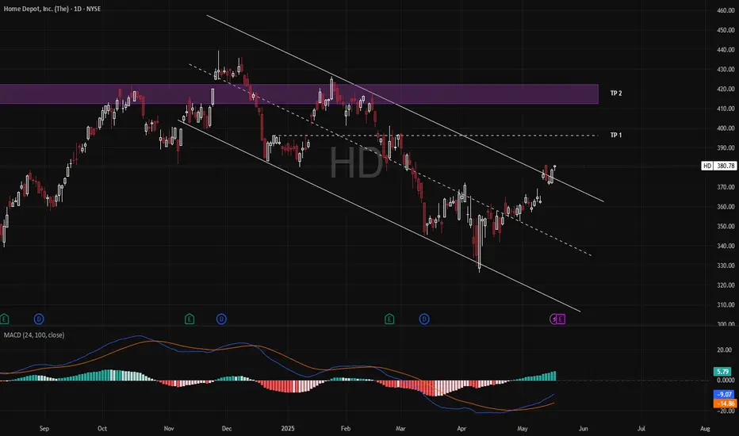Click the Sep label on the time axis
Viewport: 739px width, 436px height.
[x=44, y=428]
